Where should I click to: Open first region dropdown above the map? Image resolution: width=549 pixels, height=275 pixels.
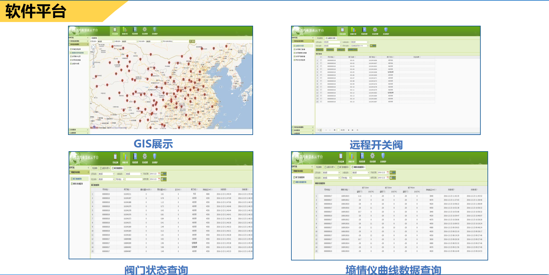(106, 41)
